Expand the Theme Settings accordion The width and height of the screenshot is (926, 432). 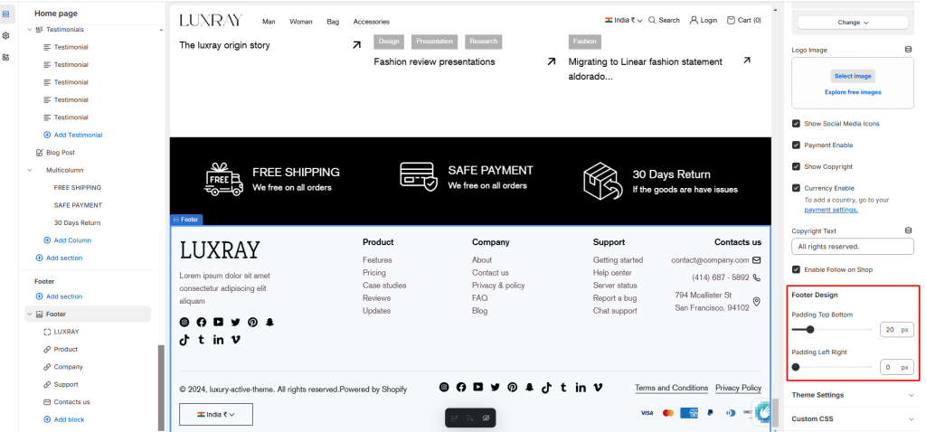tap(853, 395)
